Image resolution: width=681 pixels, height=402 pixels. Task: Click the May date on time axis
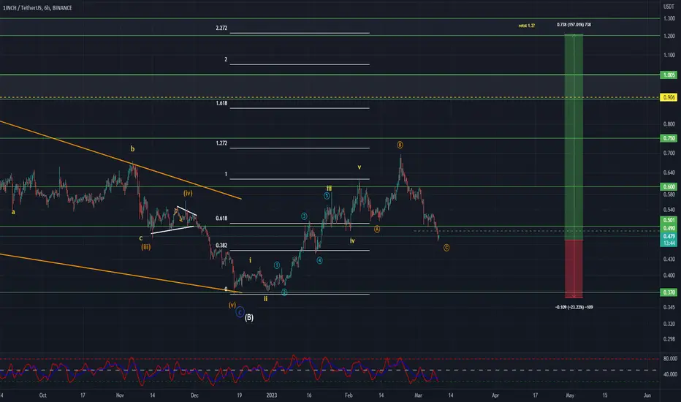570,395
